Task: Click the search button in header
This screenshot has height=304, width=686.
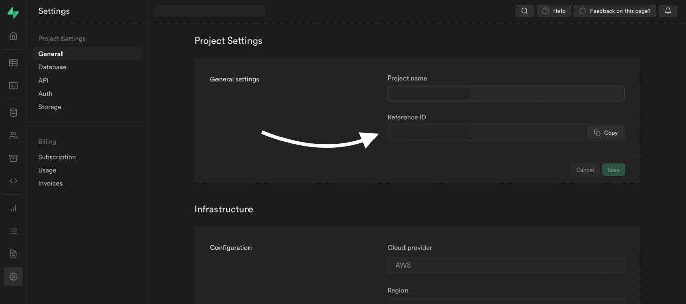Action: pos(524,11)
